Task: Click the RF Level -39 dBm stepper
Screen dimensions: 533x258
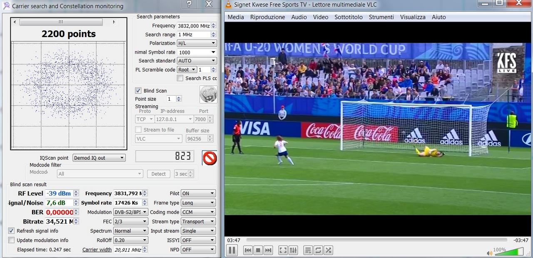Action: coord(76,193)
